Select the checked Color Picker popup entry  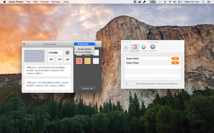click(84, 52)
